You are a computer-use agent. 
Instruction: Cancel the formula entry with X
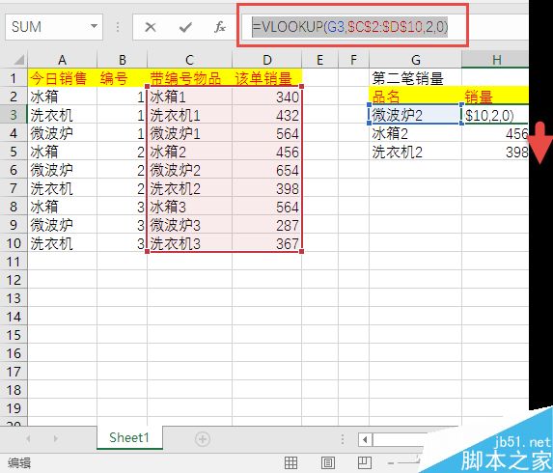(x=151, y=27)
